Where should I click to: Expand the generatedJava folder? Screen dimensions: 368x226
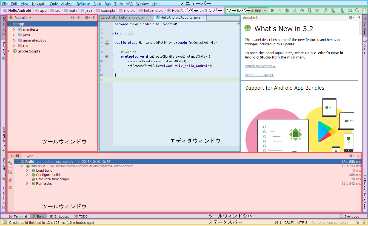[14, 40]
